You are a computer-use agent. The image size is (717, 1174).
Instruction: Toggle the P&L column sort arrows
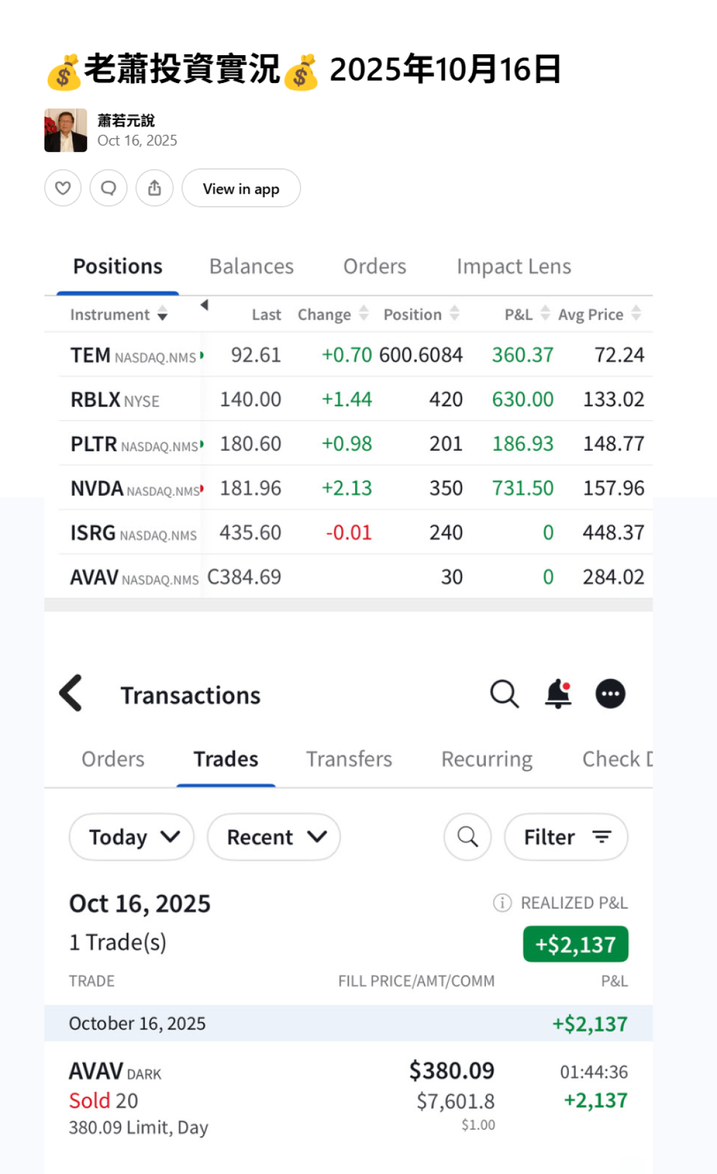pos(545,313)
